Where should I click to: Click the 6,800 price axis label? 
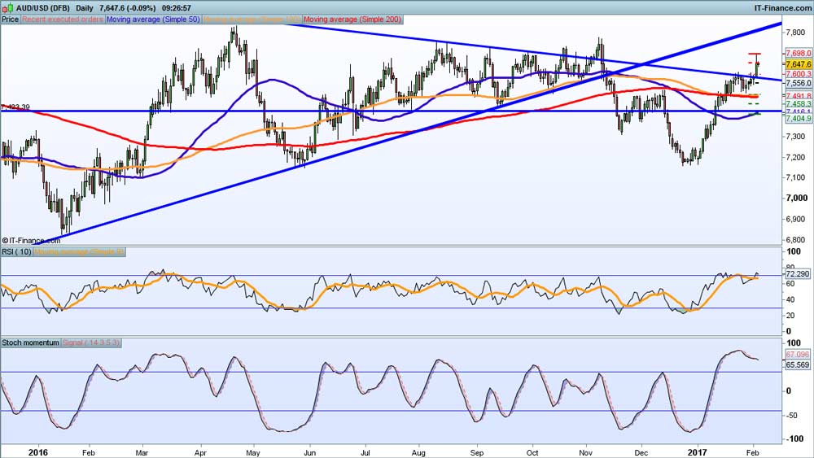(796, 240)
